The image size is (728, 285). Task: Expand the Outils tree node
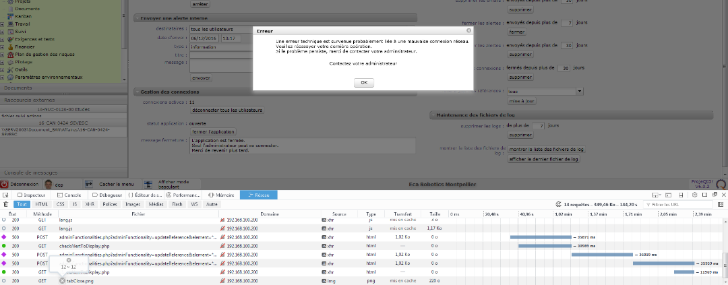pyautogui.click(x=3, y=69)
